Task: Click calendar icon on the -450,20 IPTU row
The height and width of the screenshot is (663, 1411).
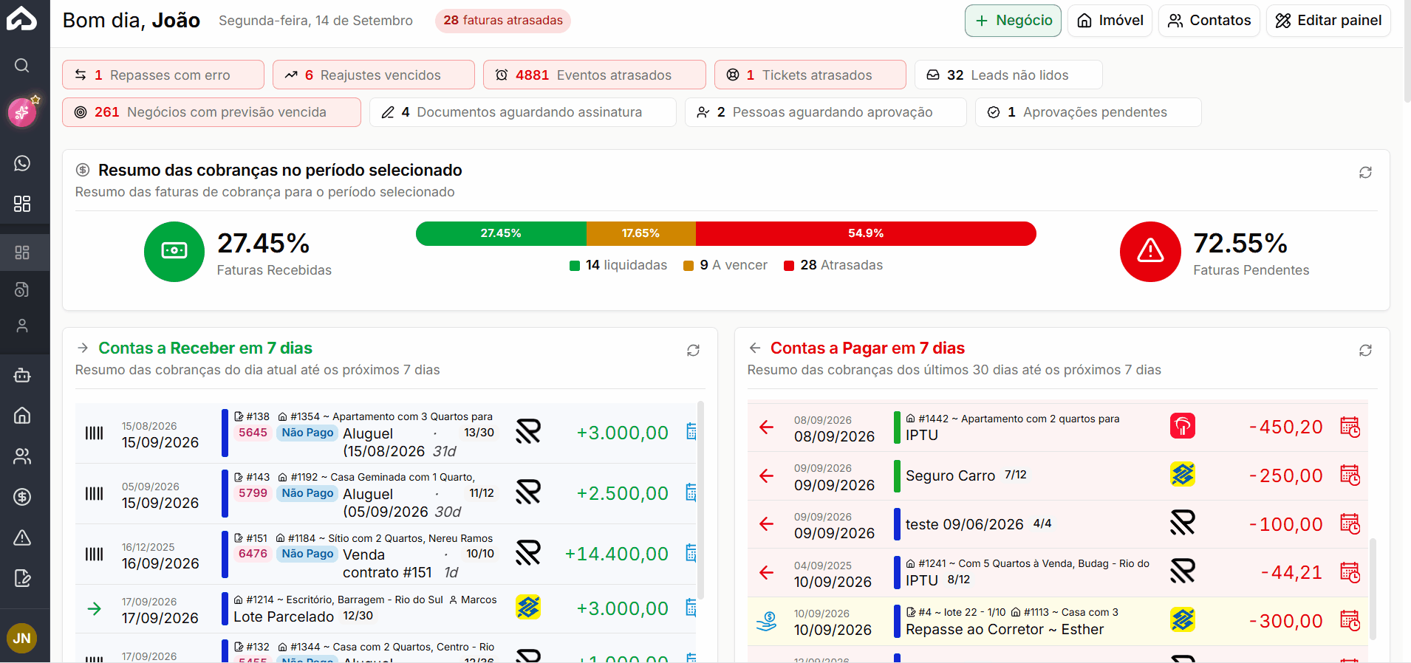Action: click(1350, 427)
